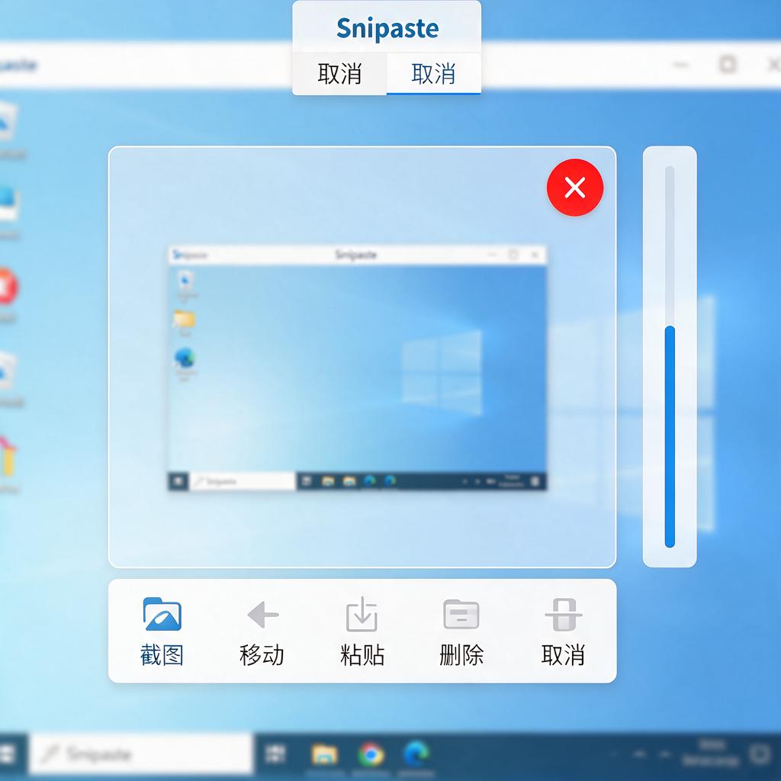Click the 删除 delete icon
The width and height of the screenshot is (781, 781).
(461, 614)
